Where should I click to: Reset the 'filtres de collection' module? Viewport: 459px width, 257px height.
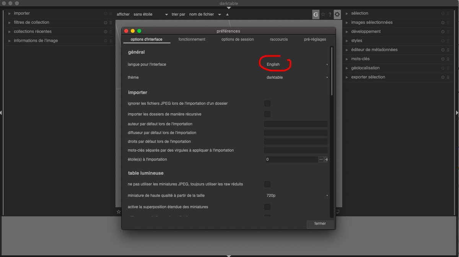point(106,23)
